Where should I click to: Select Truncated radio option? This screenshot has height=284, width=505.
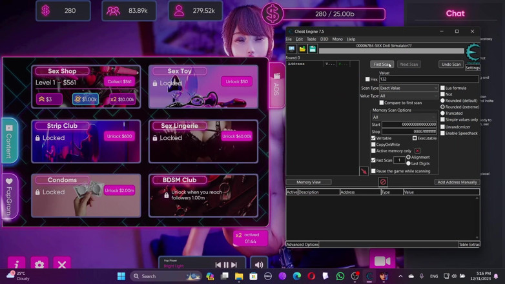[x=442, y=114]
